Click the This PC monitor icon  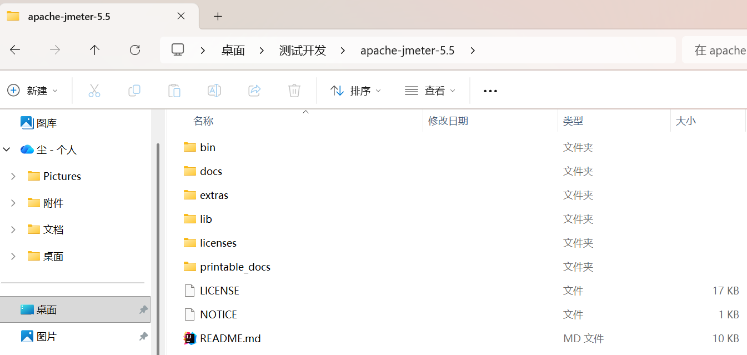[x=178, y=50]
